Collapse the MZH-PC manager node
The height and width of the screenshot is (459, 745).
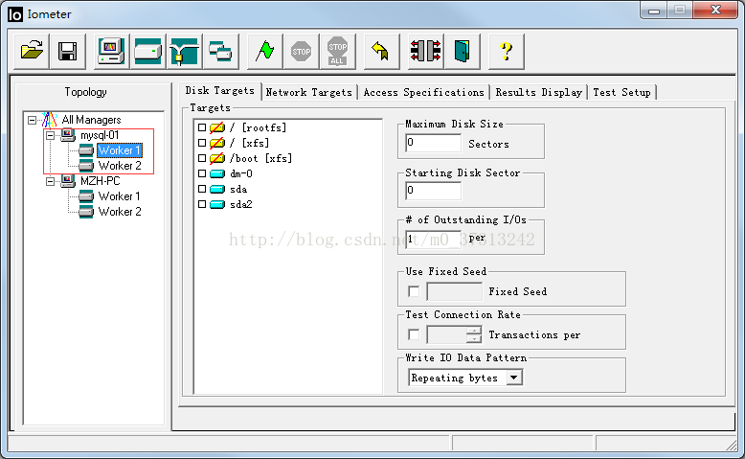point(50,181)
